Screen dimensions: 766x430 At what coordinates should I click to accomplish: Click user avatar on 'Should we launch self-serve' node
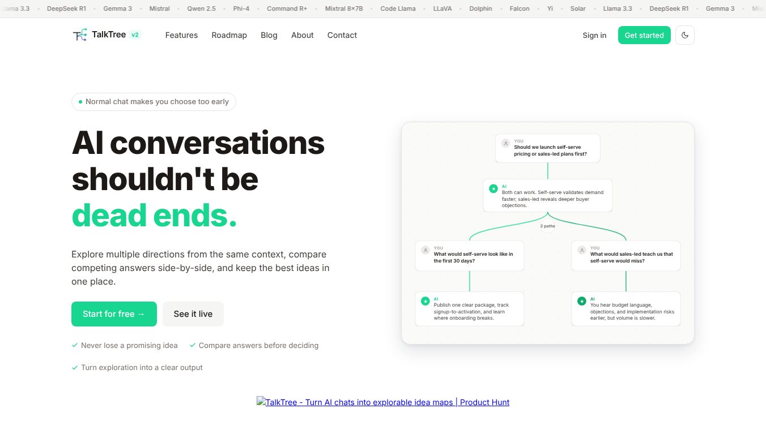click(506, 144)
